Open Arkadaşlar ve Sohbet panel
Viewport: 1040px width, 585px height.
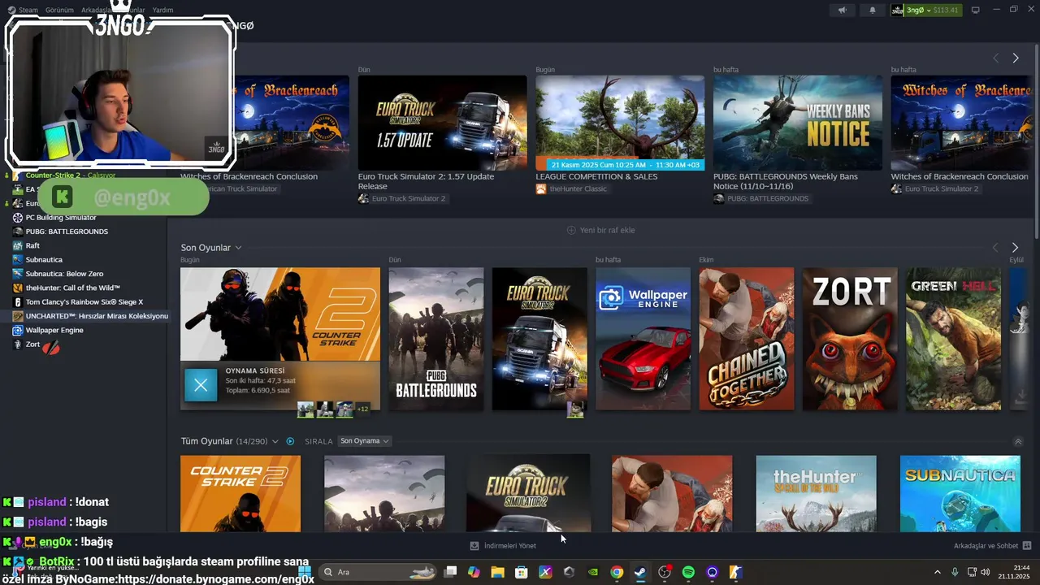coord(992,546)
